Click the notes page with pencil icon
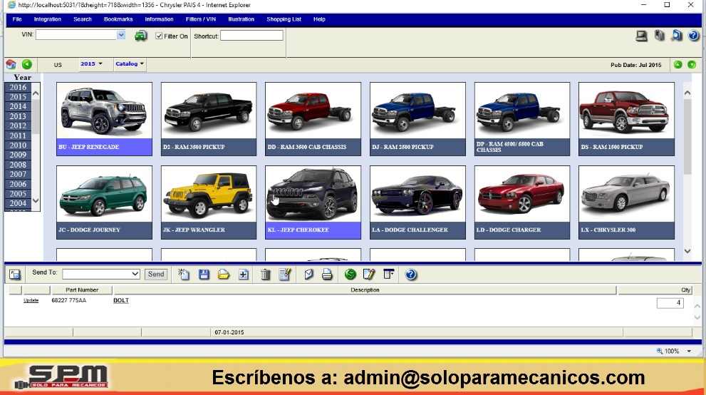This screenshot has width=706, height=395. (285, 275)
